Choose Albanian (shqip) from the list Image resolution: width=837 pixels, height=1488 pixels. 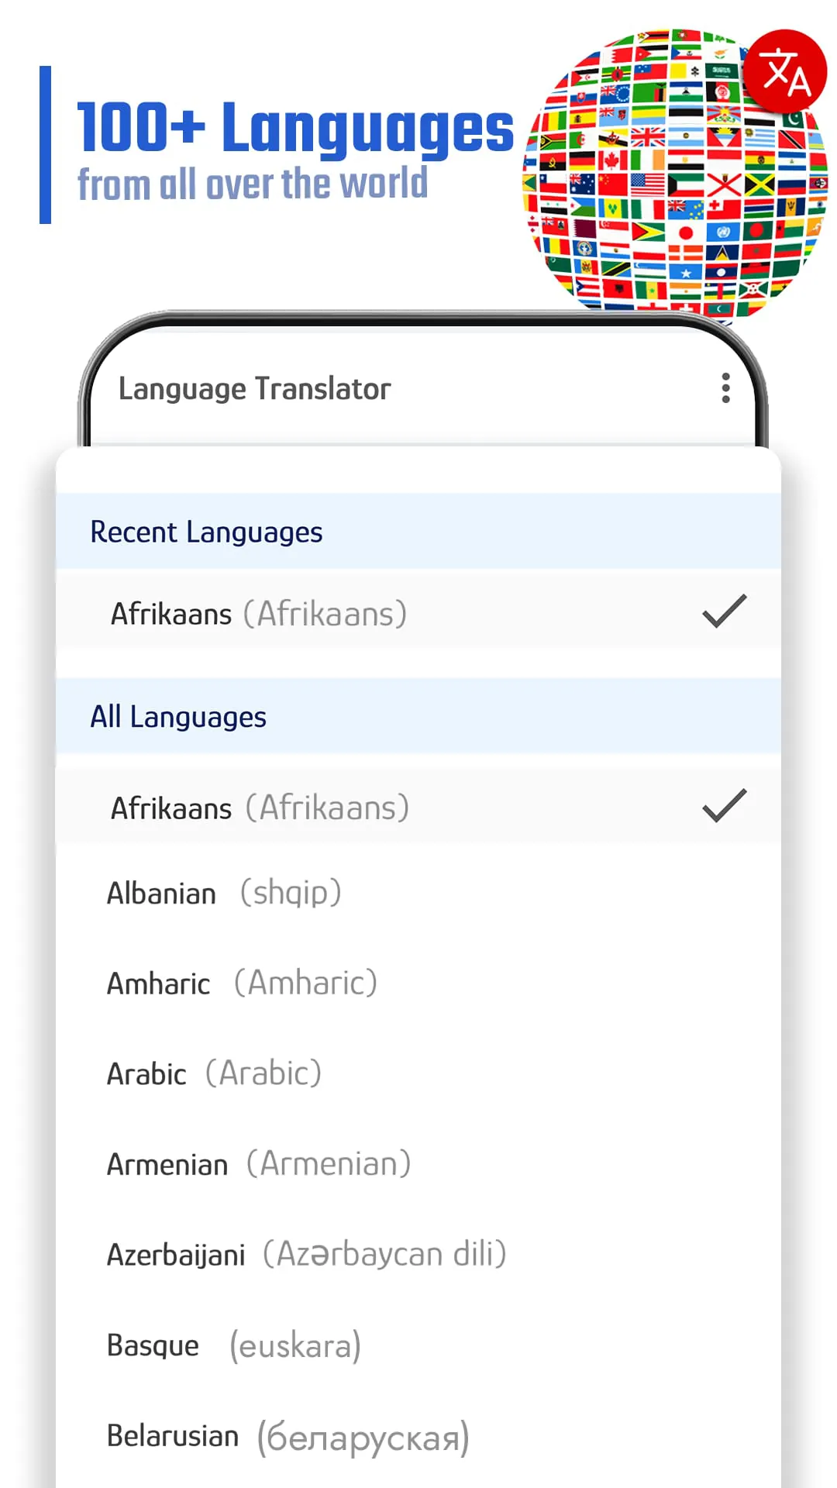(224, 892)
